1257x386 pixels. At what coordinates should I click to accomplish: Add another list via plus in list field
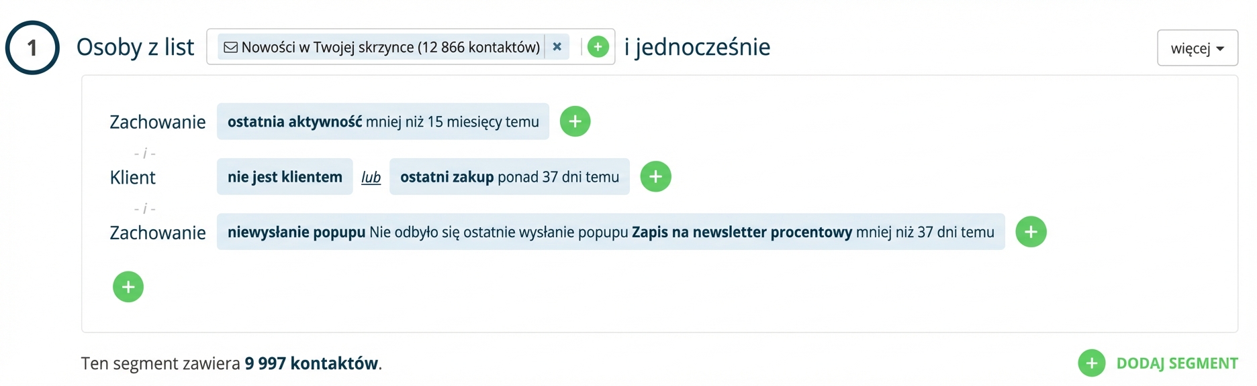click(598, 47)
